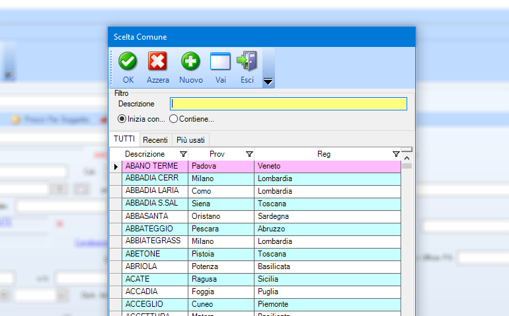
Task: Click the Esci exit door icon
Action: point(247,61)
